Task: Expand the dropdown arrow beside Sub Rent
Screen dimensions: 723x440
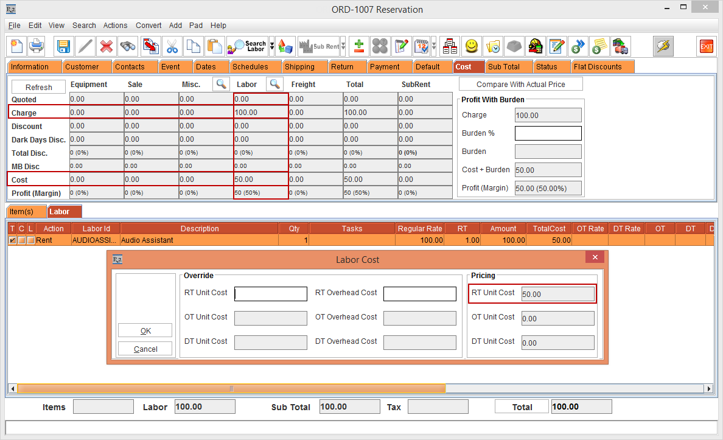Action: click(343, 46)
